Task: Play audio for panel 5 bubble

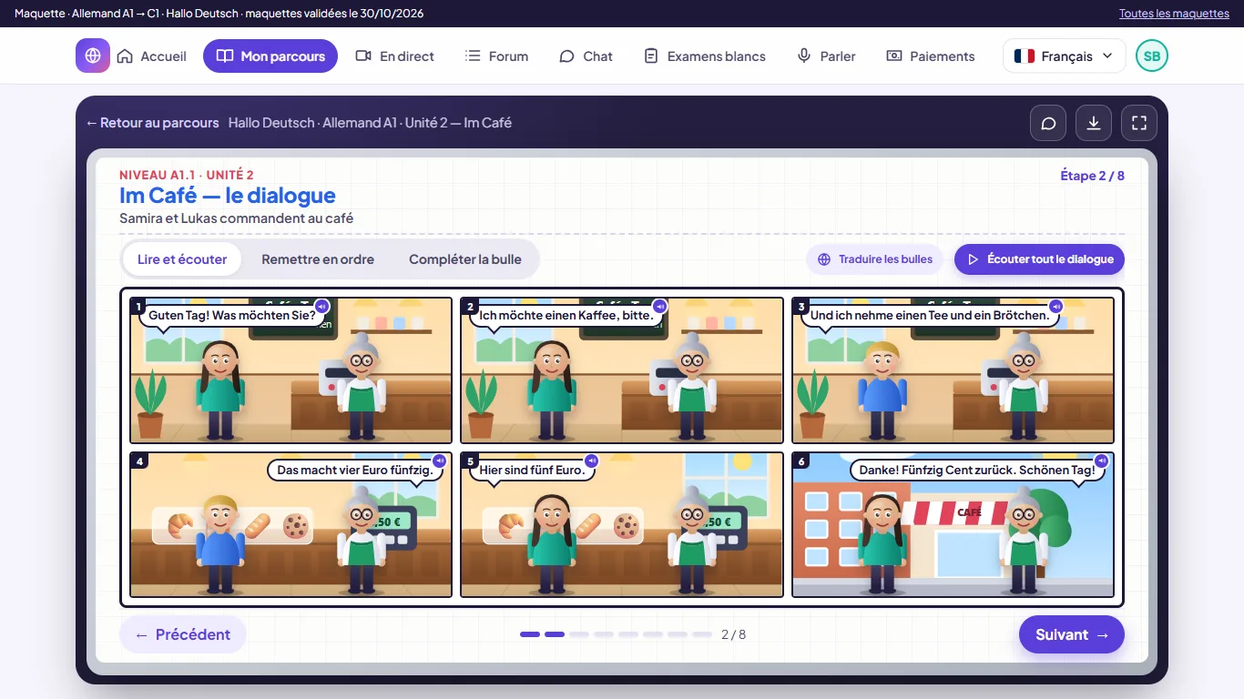Action: 591,461
